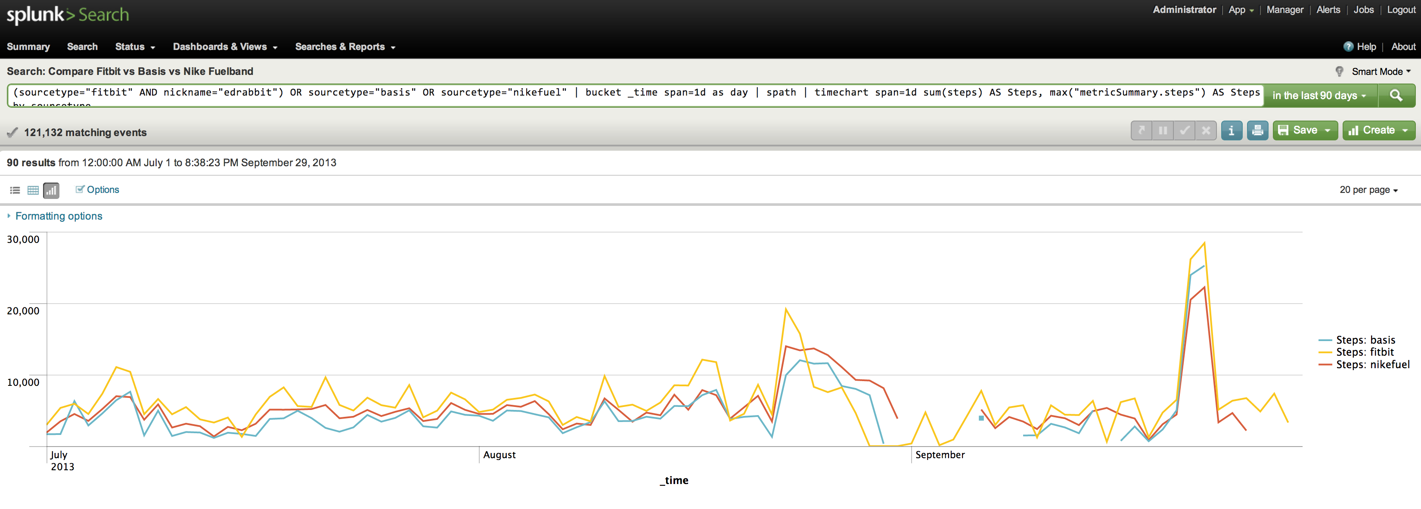Switch to results table view icon
The width and height of the screenshot is (1421, 509).
(x=33, y=190)
